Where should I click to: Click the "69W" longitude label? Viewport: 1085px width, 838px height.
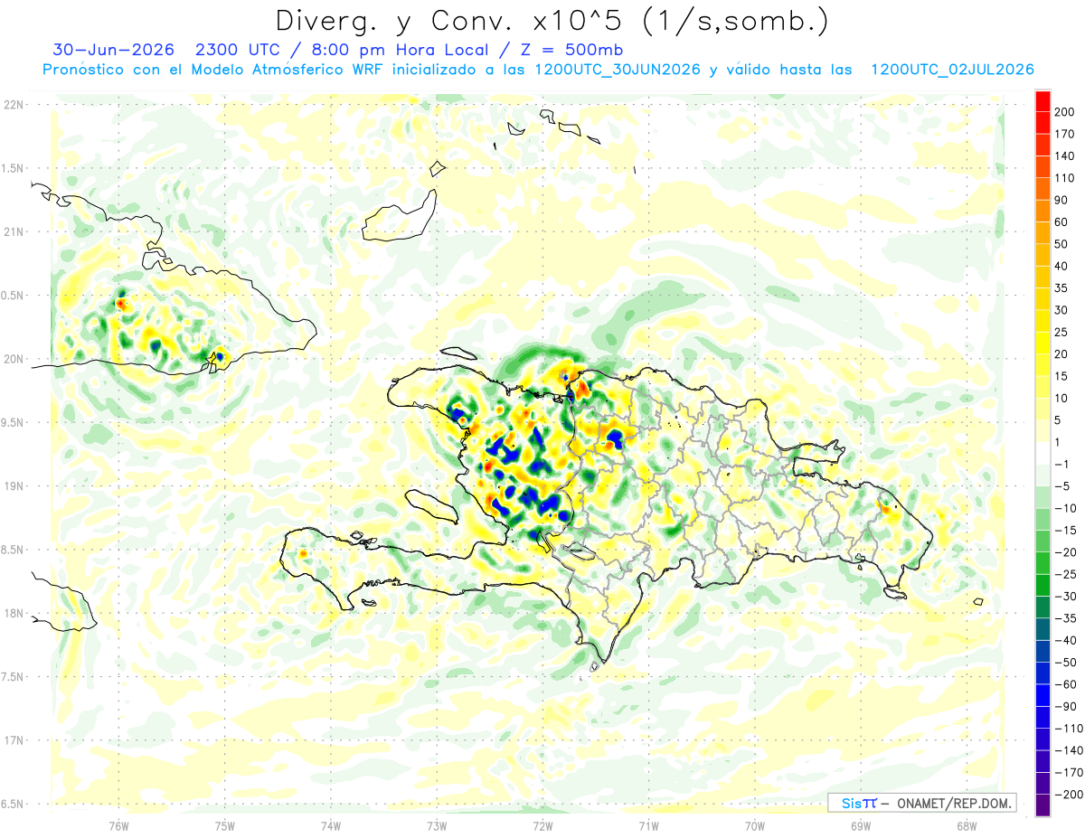(x=861, y=825)
